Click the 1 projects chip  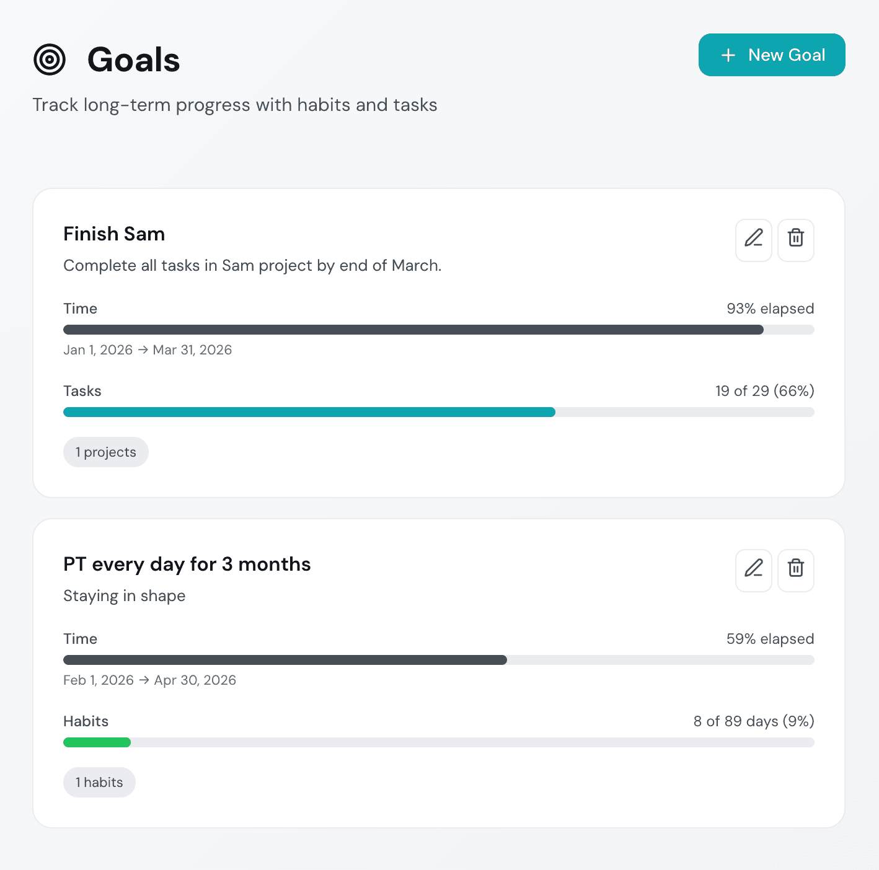pos(106,452)
